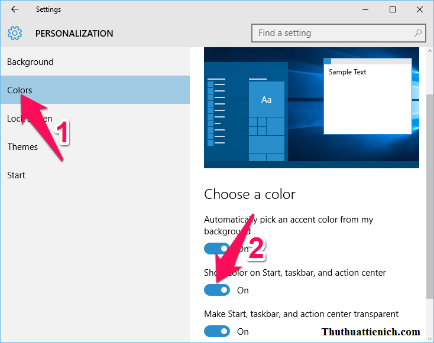434x343 pixels.
Task: Click the scrollbar down arrow
Action: pos(430,339)
